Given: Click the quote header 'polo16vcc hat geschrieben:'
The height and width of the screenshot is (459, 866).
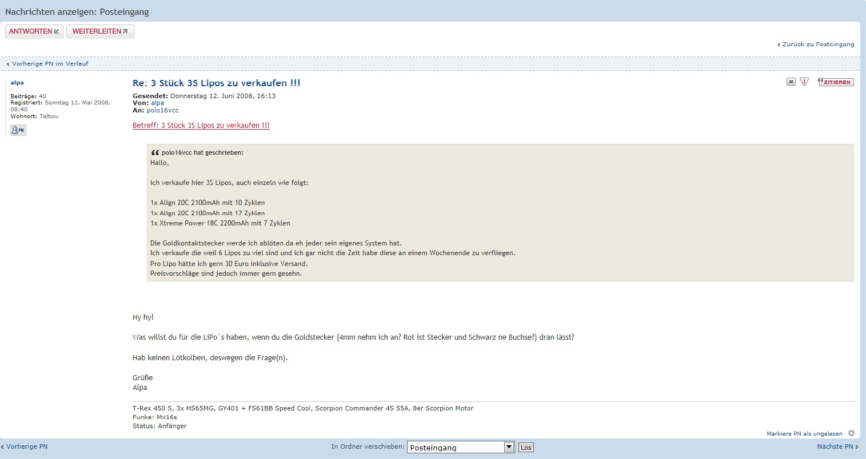Looking at the screenshot, I should tap(202, 153).
